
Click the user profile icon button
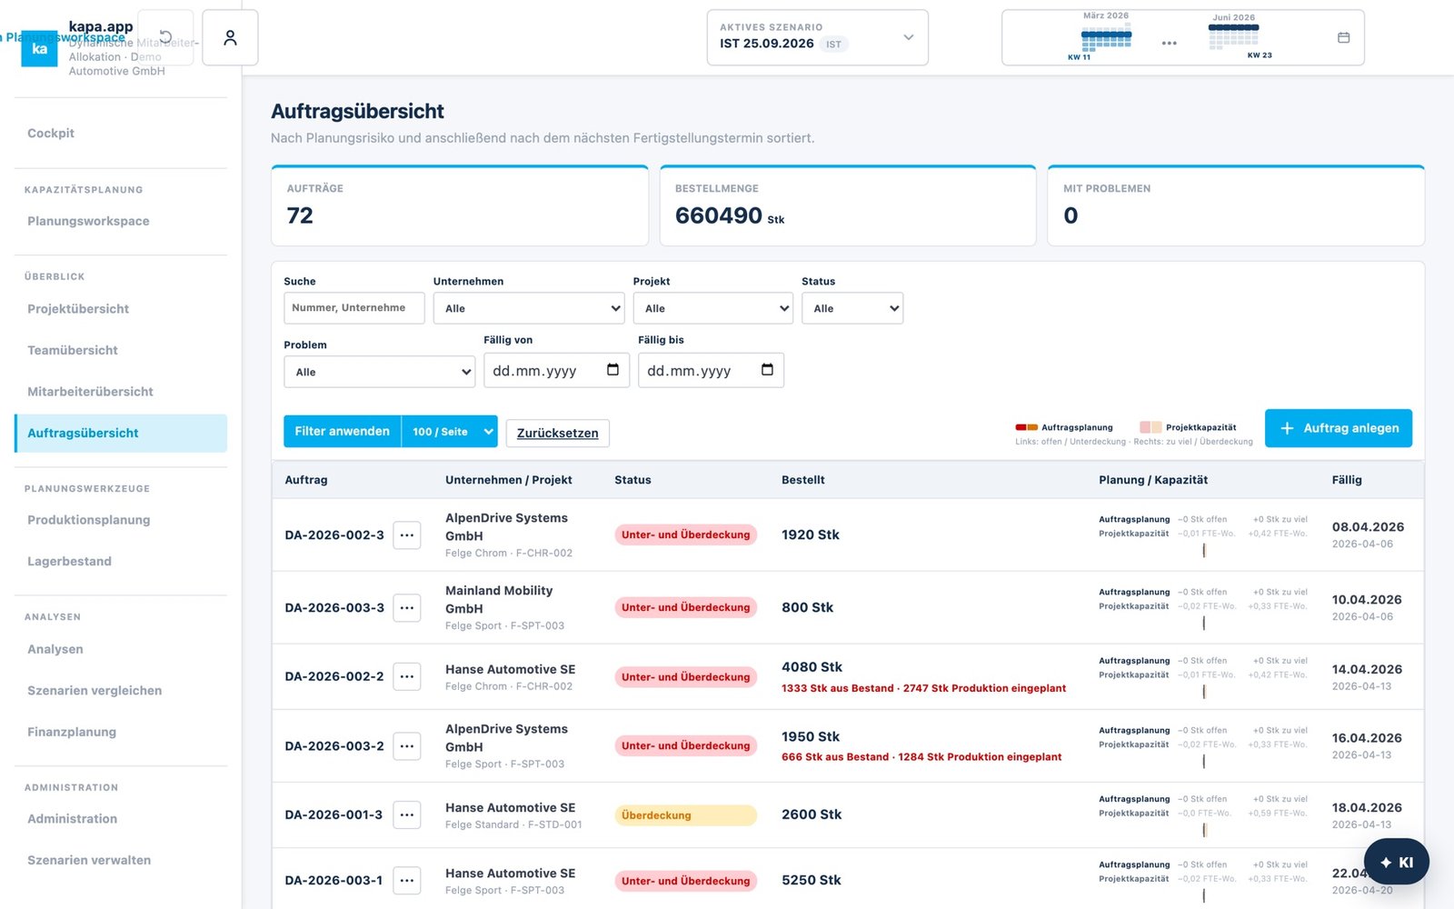[230, 37]
